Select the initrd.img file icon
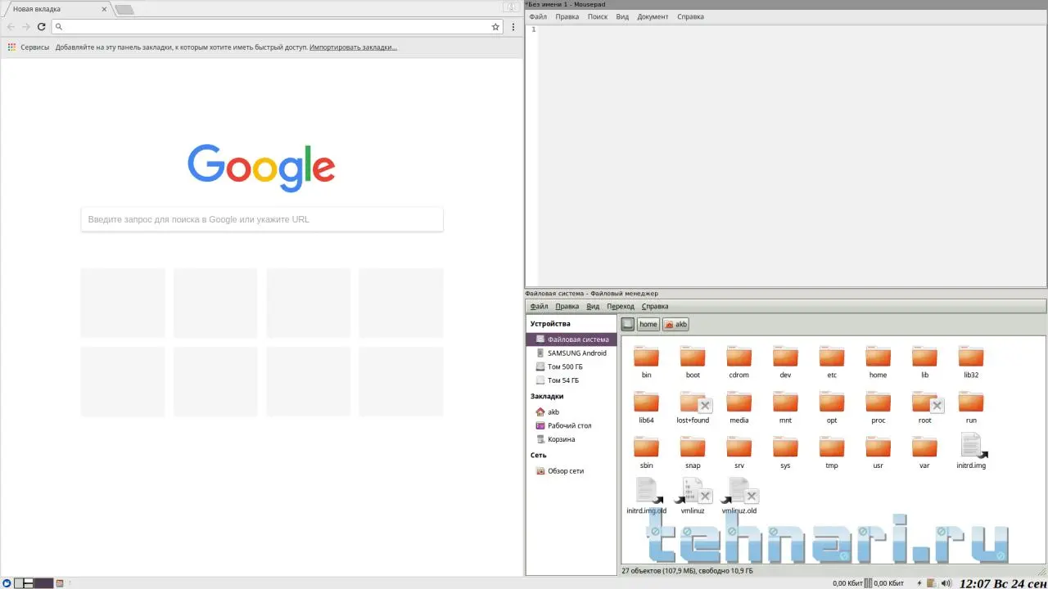This screenshot has height=589, width=1048. pyautogui.click(x=973, y=447)
